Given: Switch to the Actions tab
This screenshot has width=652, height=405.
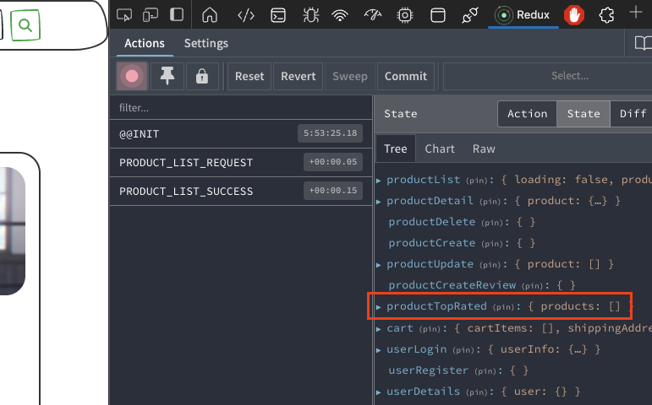Looking at the screenshot, I should 145,44.
